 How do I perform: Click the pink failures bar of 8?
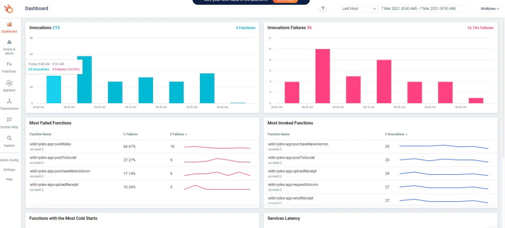pos(384,82)
